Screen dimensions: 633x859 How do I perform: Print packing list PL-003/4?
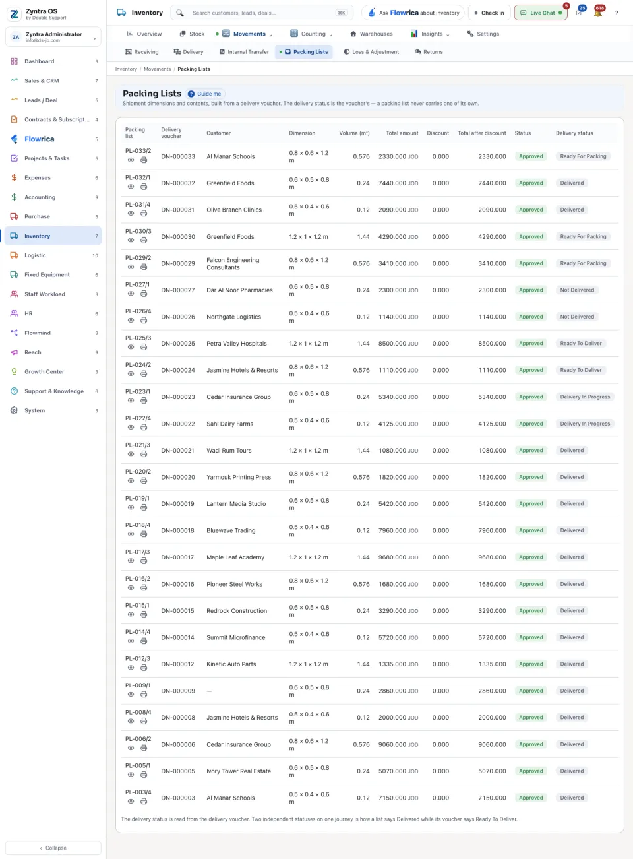click(144, 802)
